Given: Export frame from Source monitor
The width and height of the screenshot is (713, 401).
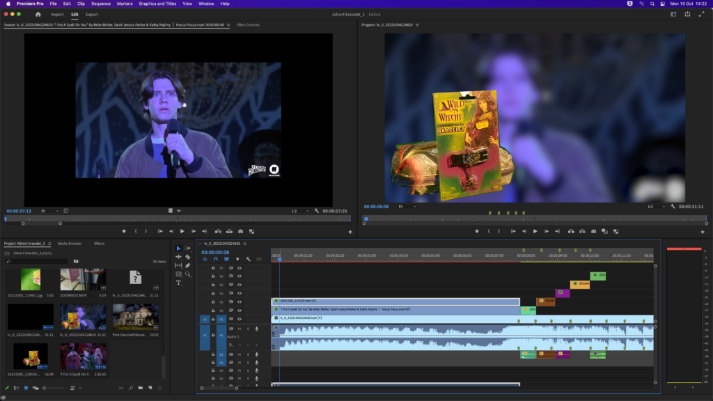Looking at the screenshot, I should 240,231.
